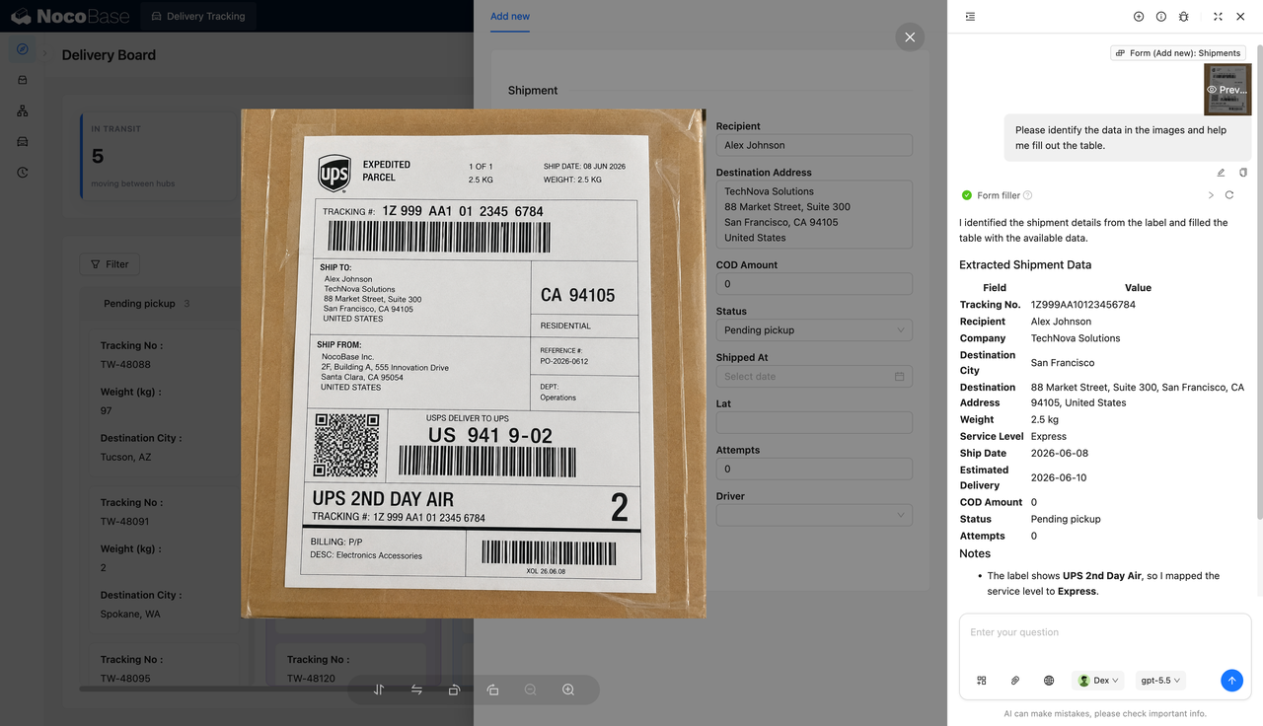Screen dimensions: 1263x726
Task: Click the empty Lat input field
Action: pos(814,423)
